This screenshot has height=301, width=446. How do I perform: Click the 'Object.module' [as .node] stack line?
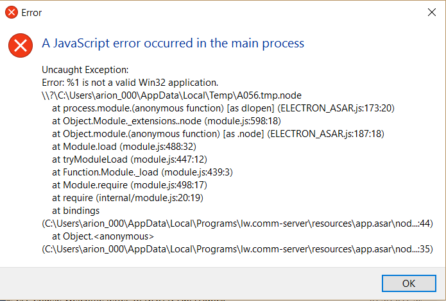tap(218, 134)
